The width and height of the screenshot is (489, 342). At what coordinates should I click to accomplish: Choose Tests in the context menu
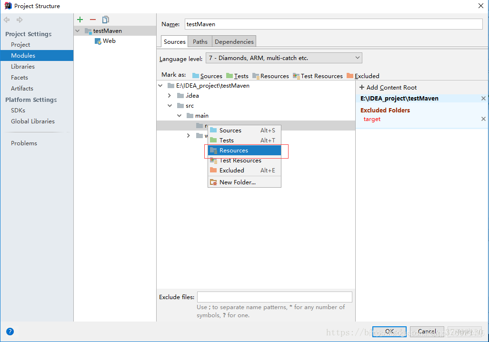245,141
